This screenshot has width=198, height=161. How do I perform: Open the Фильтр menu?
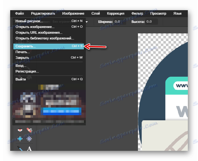point(137,13)
